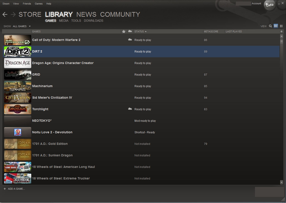Open the Friends menu
The height and width of the screenshot is (203, 286).
click(27, 4)
